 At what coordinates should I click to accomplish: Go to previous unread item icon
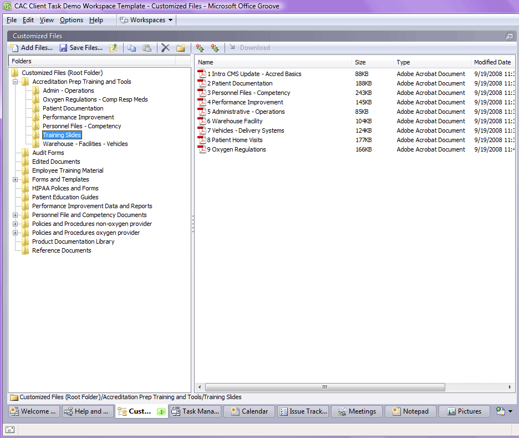[x=200, y=48]
